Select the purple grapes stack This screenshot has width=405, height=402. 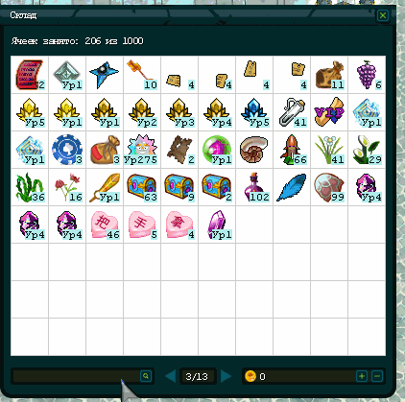367,75
